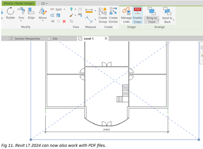
Task: Expand the Trim dropdown arrow
Action: (21, 21)
